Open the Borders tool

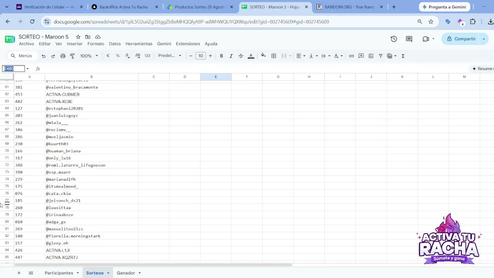[x=274, y=56]
